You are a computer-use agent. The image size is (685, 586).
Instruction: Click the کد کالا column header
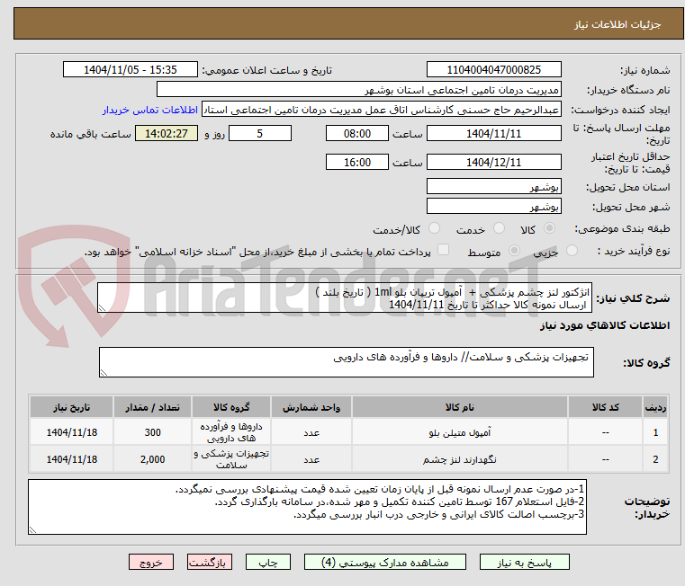pyautogui.click(x=605, y=407)
